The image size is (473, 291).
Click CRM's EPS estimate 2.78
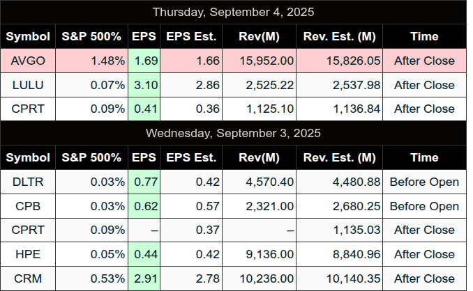click(191, 278)
